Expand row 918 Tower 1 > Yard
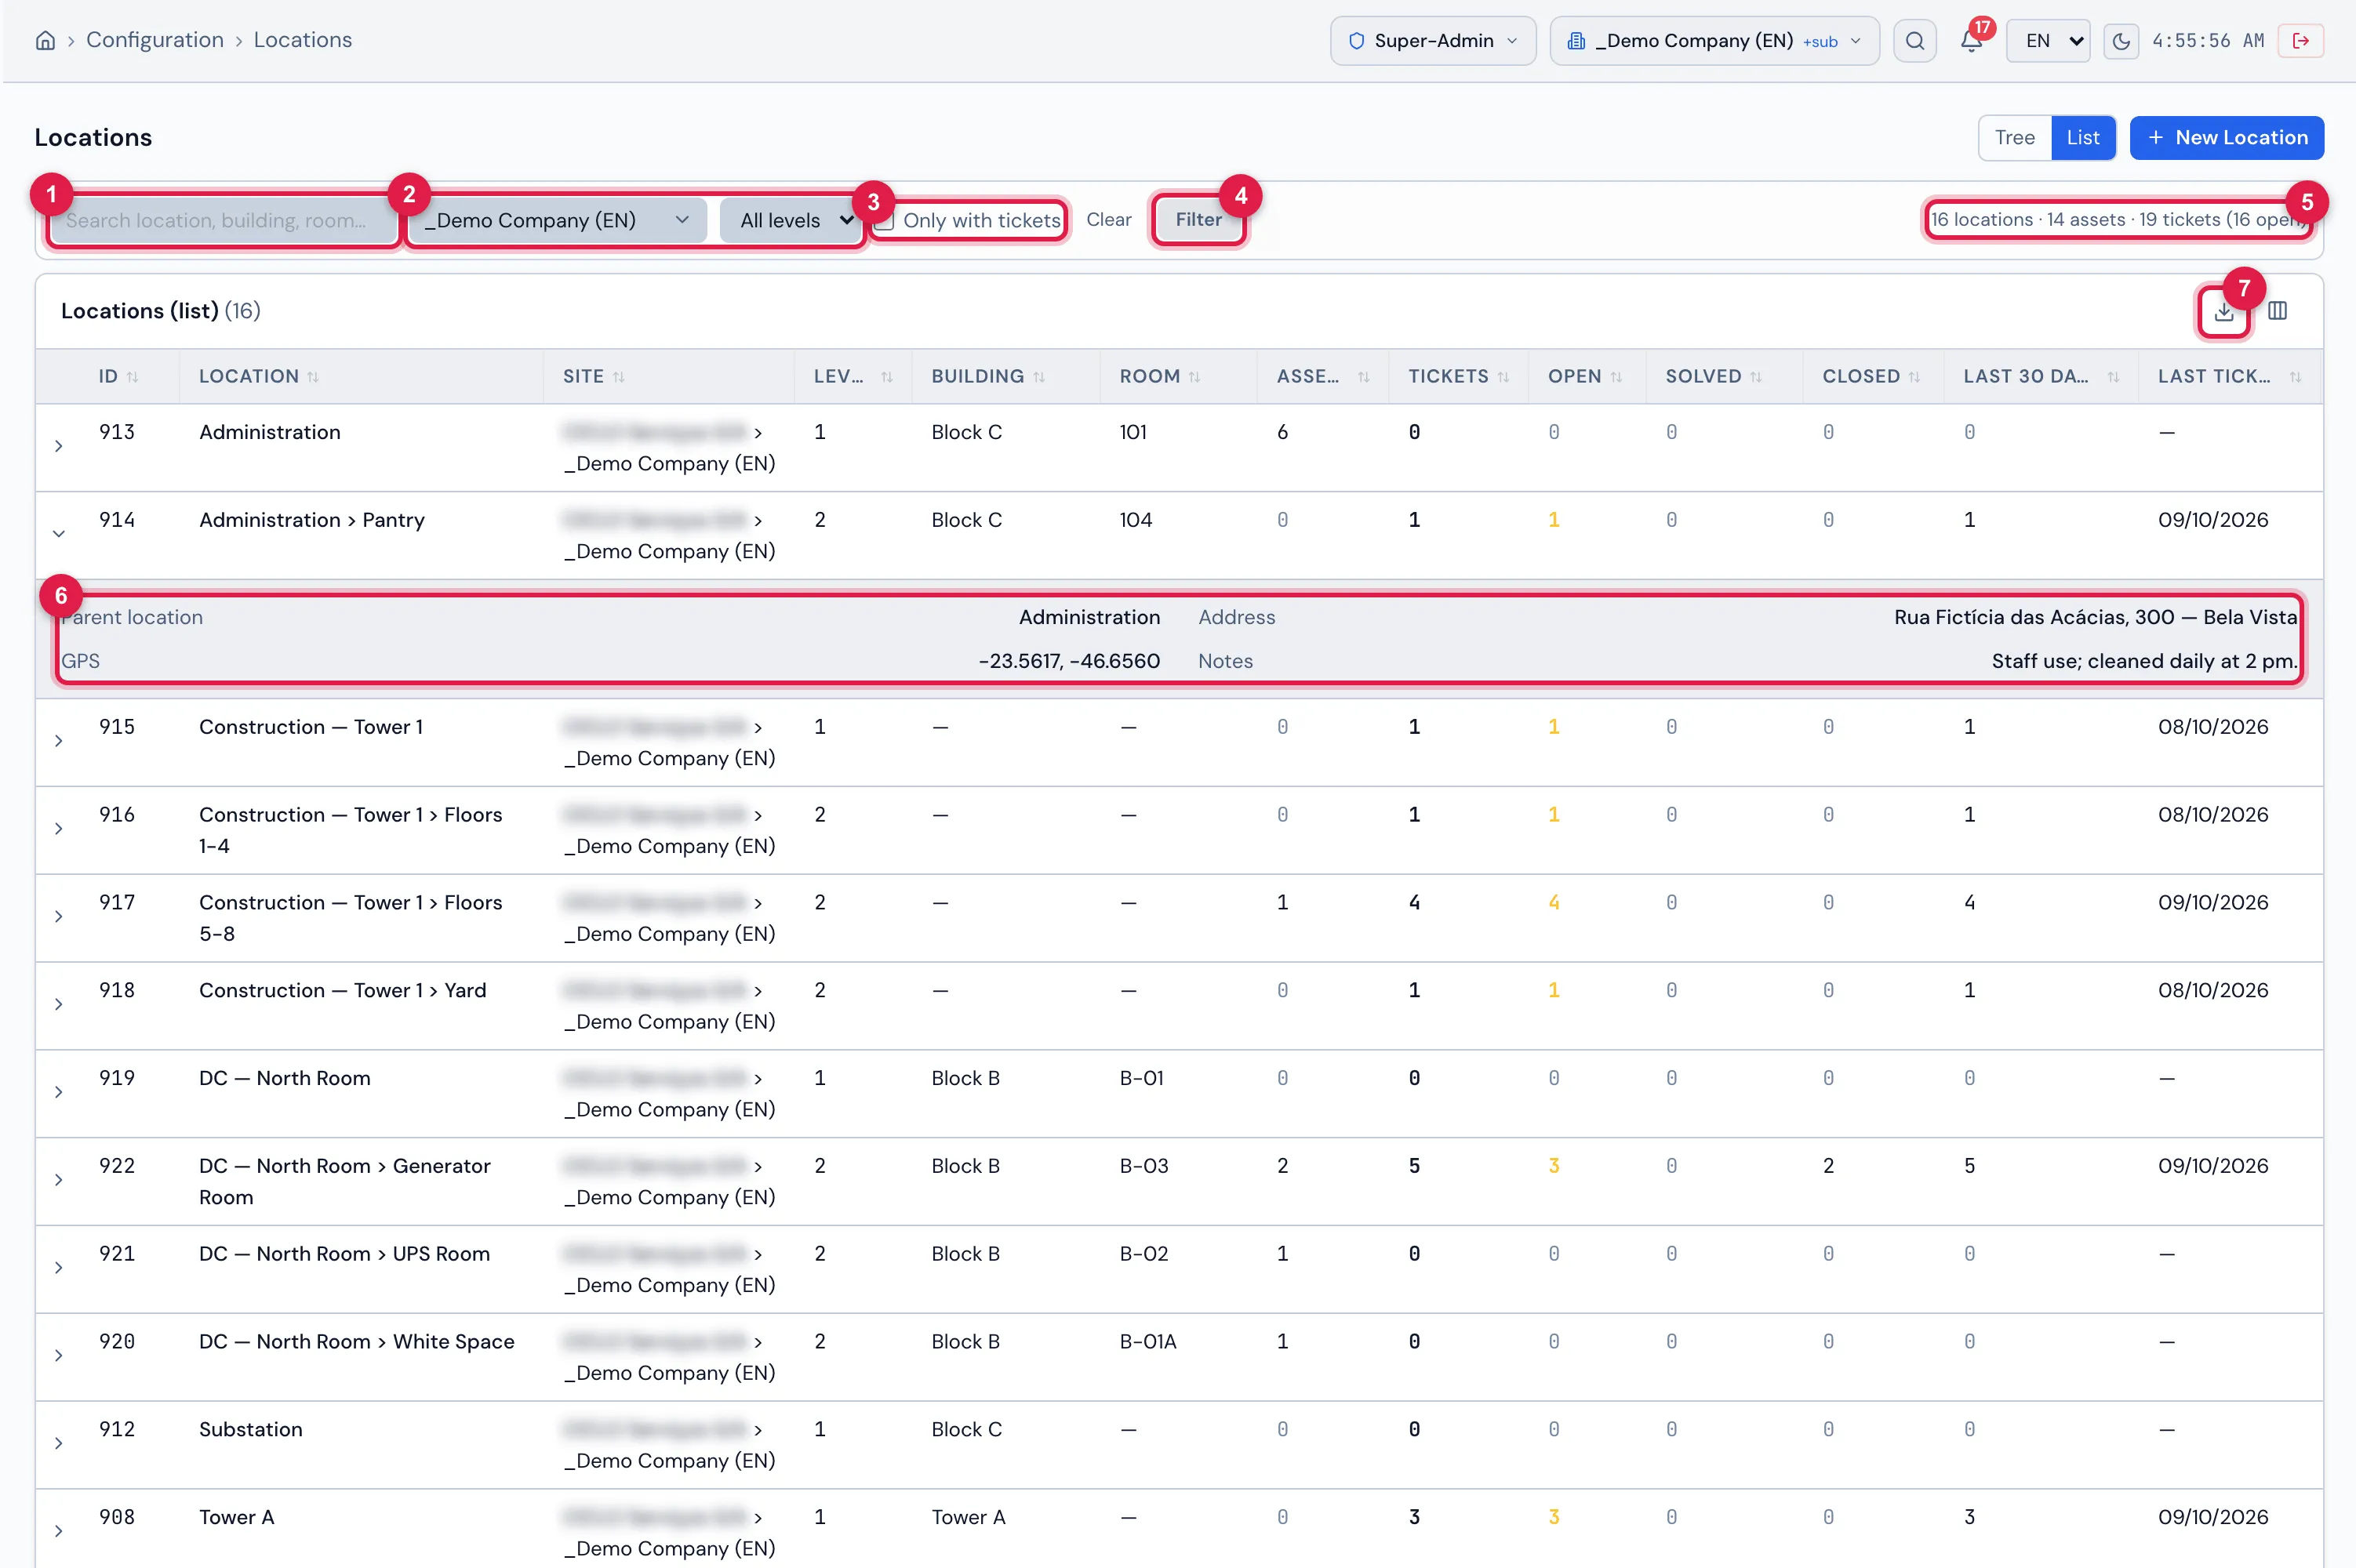The height and width of the screenshot is (1568, 2356). click(59, 1005)
